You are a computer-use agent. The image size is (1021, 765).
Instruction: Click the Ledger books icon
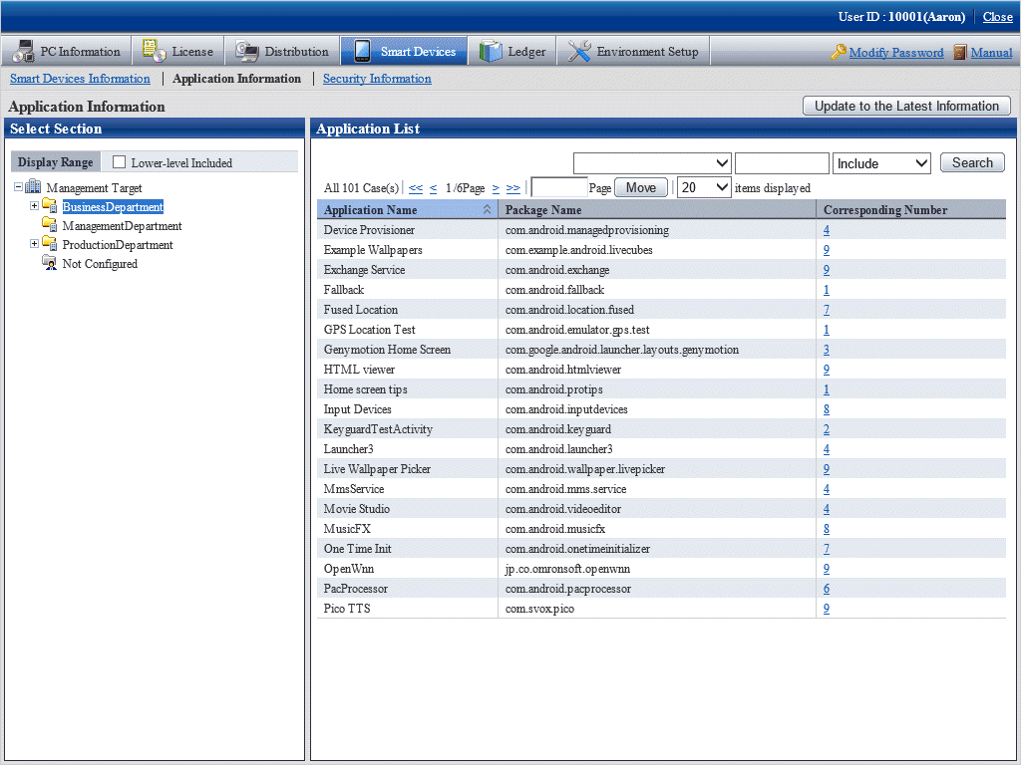pyautogui.click(x=492, y=52)
